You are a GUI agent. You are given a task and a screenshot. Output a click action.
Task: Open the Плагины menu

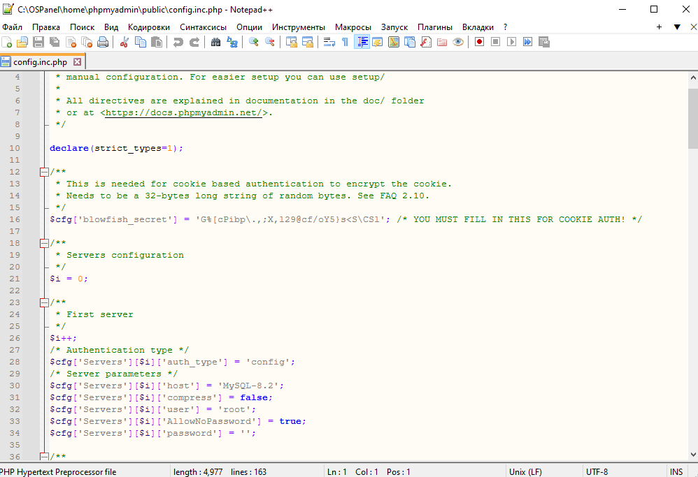click(x=435, y=27)
